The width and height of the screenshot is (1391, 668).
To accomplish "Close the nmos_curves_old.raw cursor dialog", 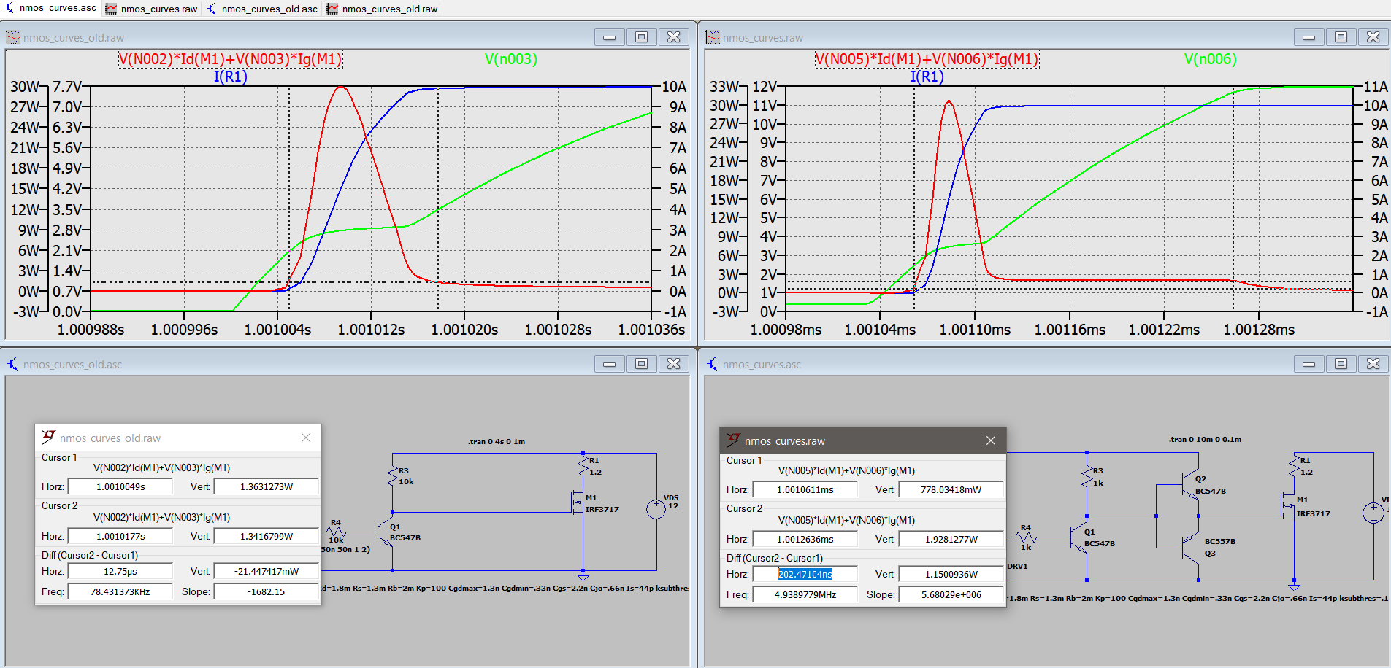I will 306,438.
